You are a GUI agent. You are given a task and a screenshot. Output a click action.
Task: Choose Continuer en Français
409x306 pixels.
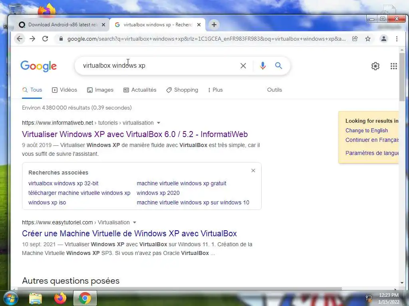372,140
